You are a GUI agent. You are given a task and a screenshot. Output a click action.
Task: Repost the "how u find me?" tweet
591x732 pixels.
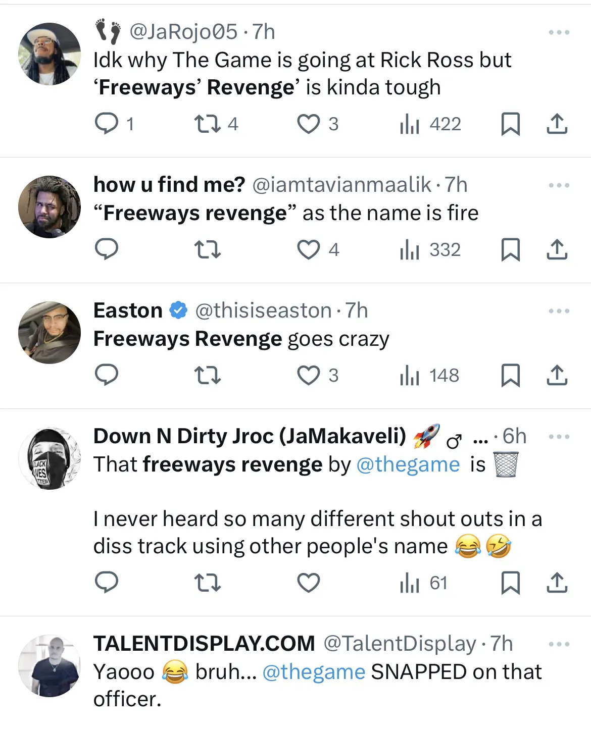(x=208, y=249)
